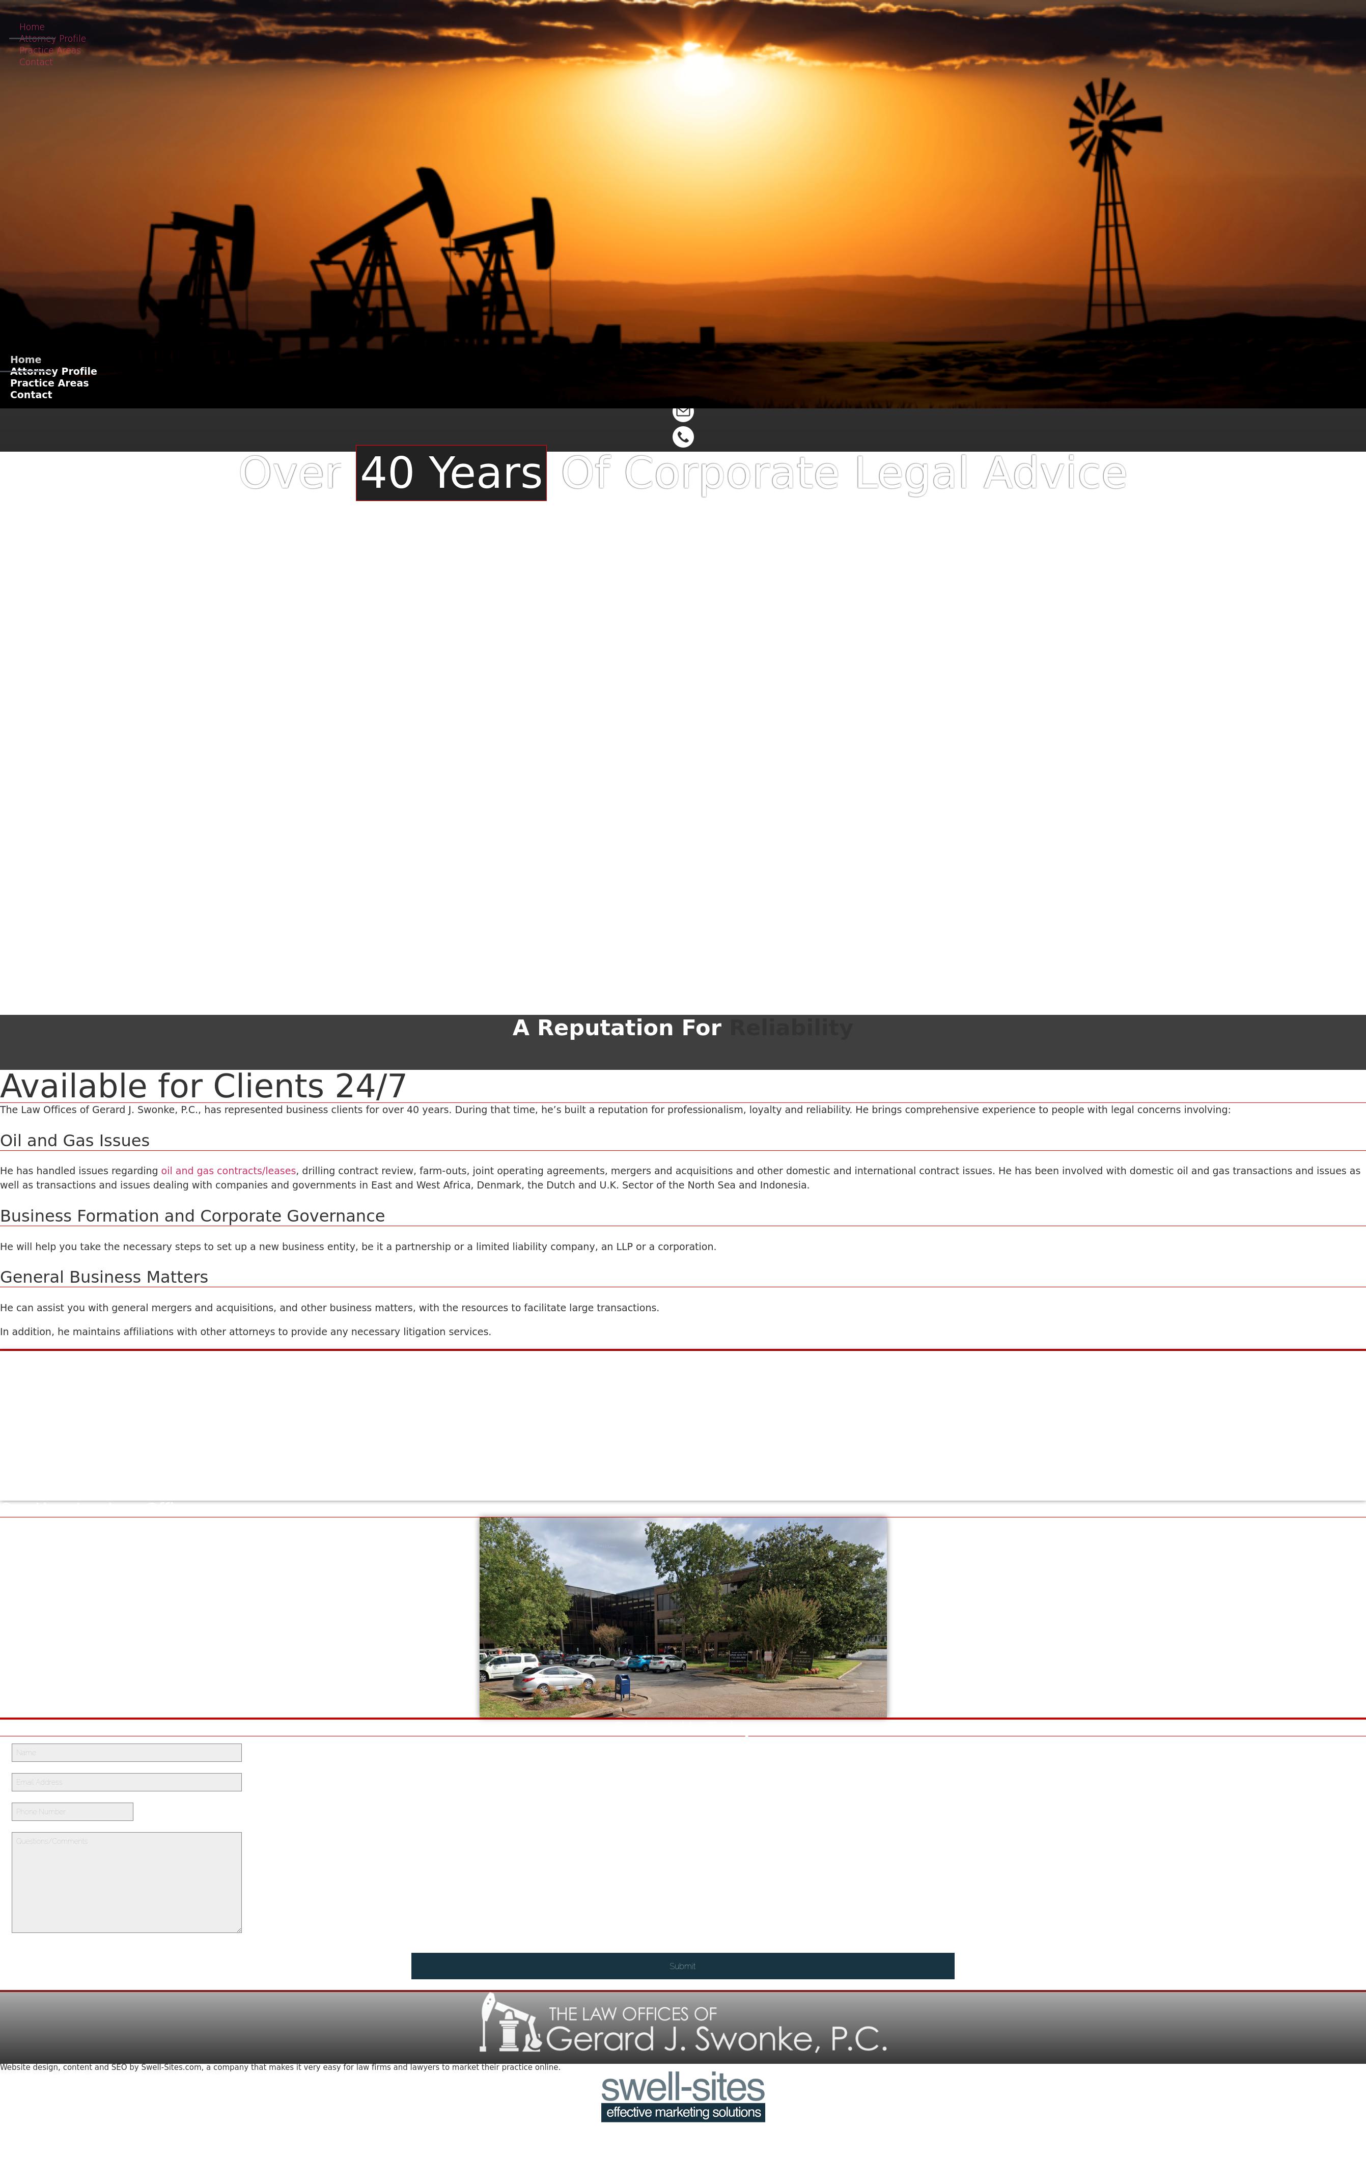1366x2157 pixels.
Task: Click the red Attorney Profile link at top
Action: tap(53, 39)
